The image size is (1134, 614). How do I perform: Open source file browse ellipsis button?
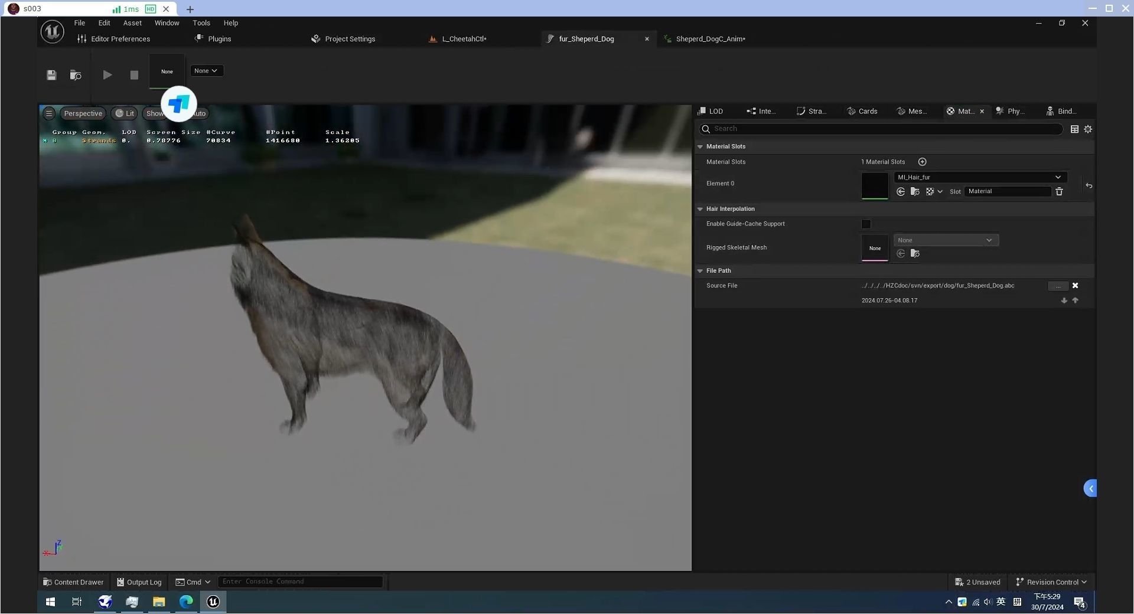click(1058, 286)
